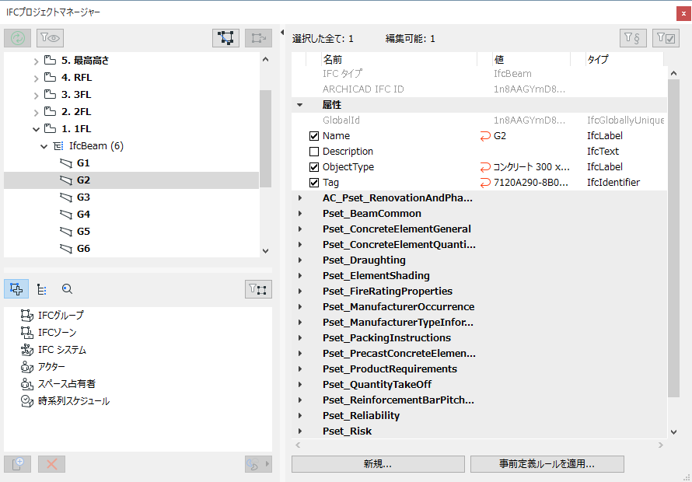Expand Pset_Draughting property set
The height and width of the screenshot is (482, 692).
click(x=300, y=260)
